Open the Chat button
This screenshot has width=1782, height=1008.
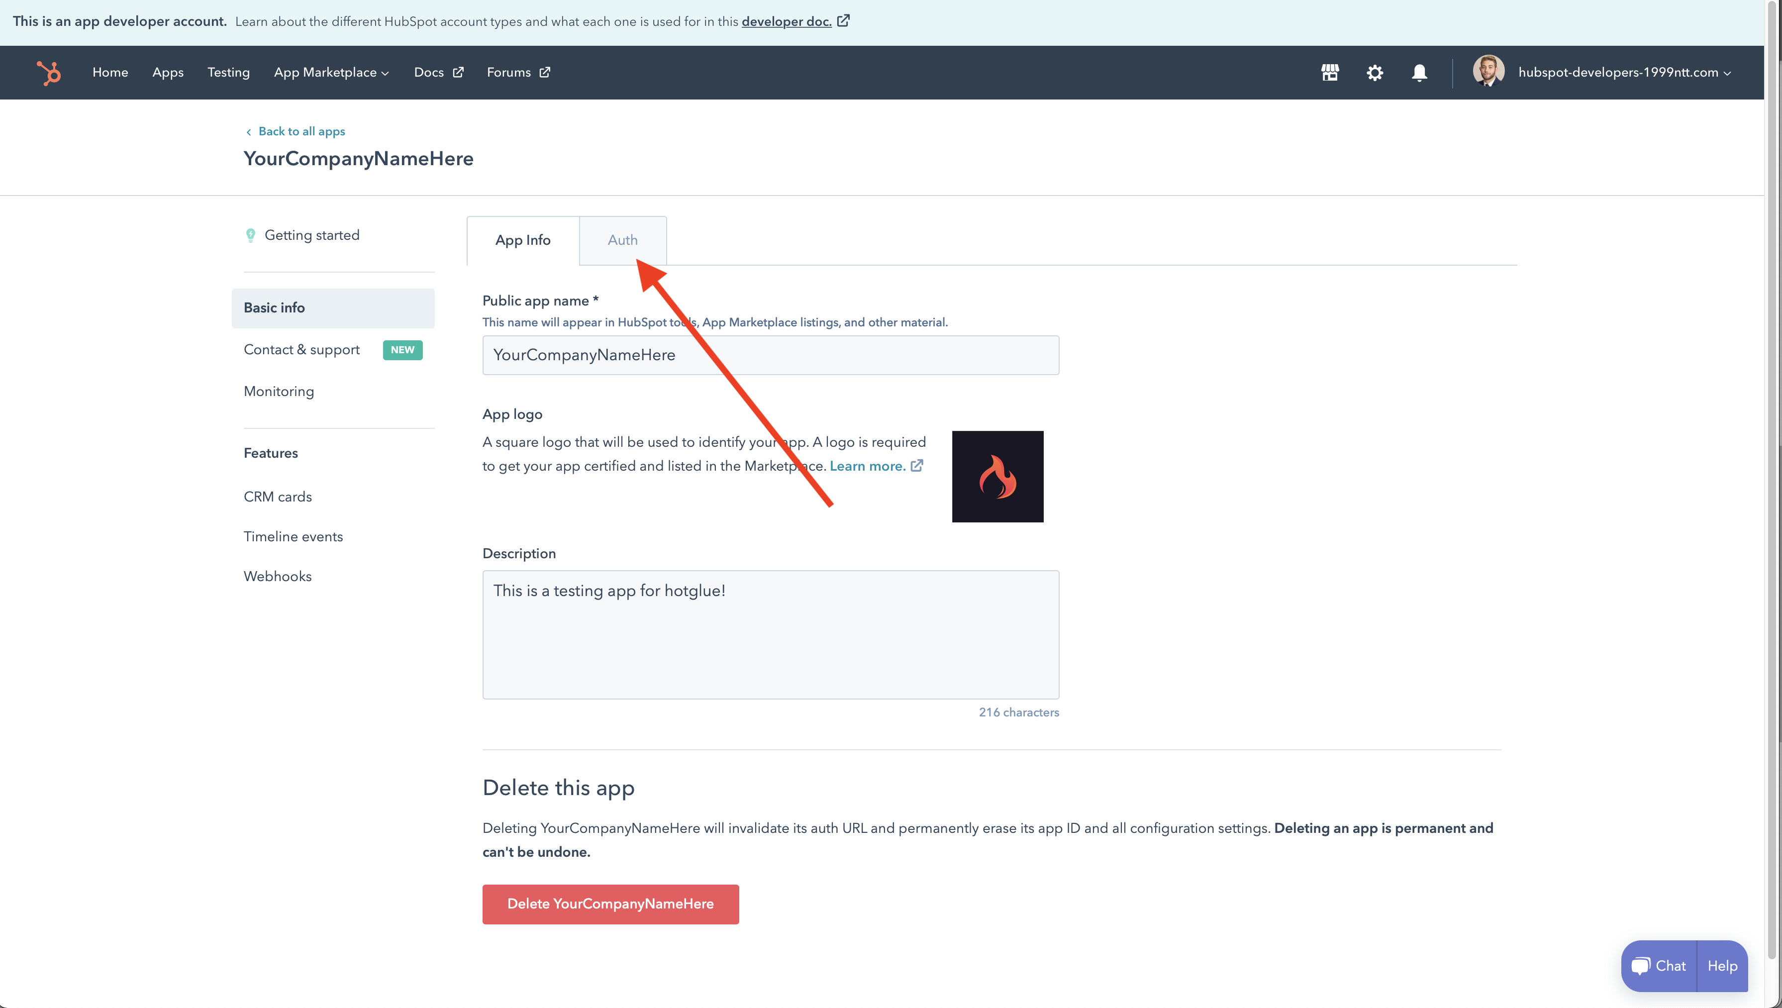pos(1660,966)
